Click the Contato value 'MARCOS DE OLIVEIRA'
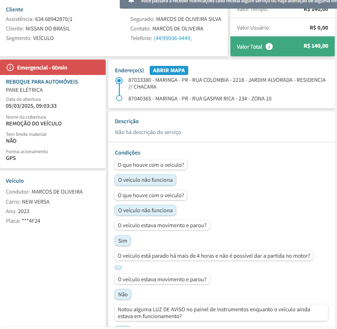337x329 pixels. (x=178, y=29)
